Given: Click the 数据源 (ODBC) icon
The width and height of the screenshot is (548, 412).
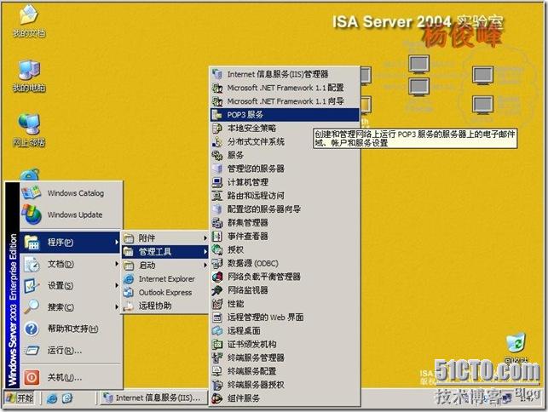Looking at the screenshot, I should [x=217, y=263].
